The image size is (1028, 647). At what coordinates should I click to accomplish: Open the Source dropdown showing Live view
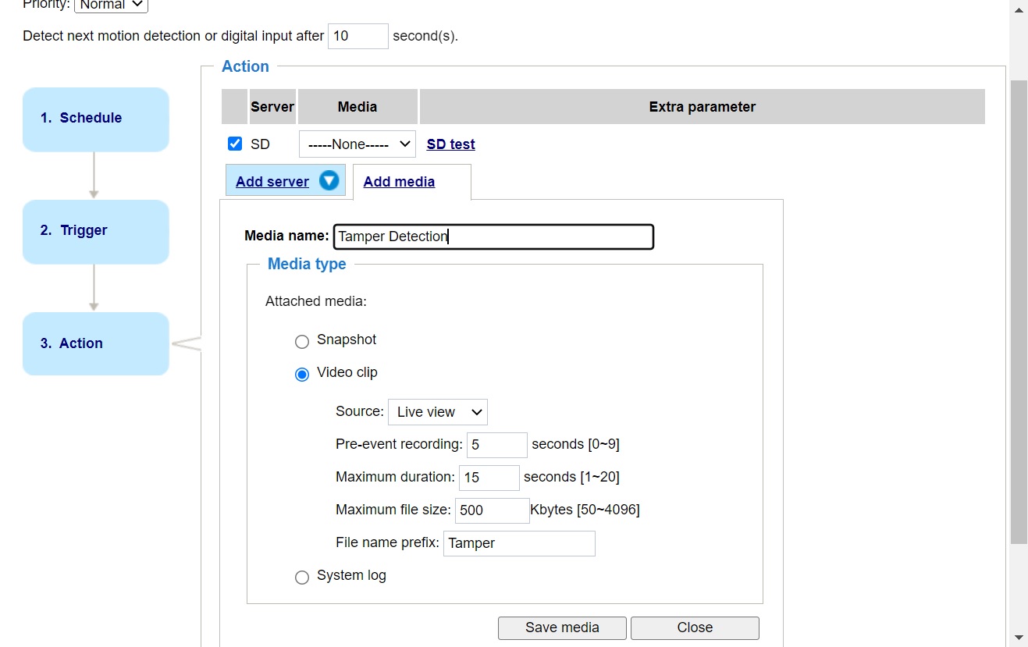coord(437,412)
